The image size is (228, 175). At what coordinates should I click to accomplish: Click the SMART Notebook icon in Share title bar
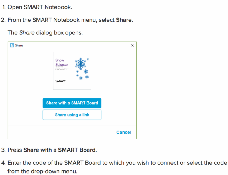[12, 45]
